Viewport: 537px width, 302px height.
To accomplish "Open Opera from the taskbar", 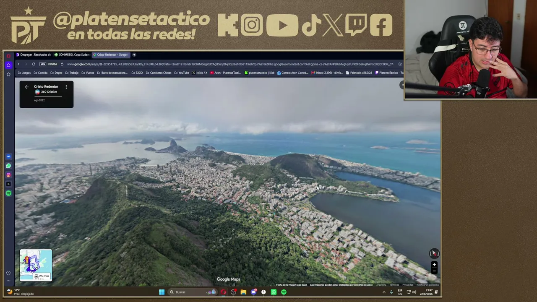I will (x=223, y=292).
